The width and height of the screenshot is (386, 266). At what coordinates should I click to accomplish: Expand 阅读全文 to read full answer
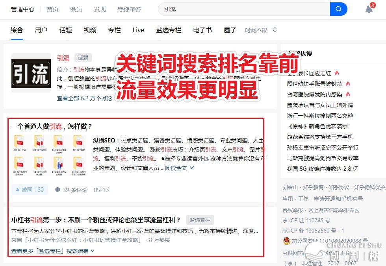[179, 168]
